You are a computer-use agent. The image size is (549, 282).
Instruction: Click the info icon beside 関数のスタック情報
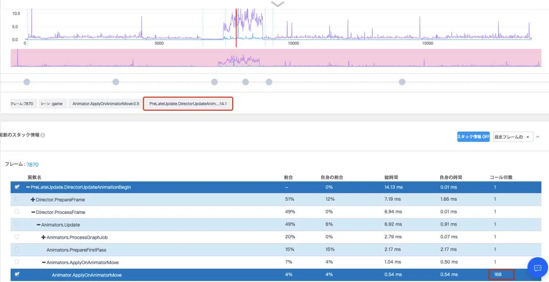pyautogui.click(x=43, y=135)
